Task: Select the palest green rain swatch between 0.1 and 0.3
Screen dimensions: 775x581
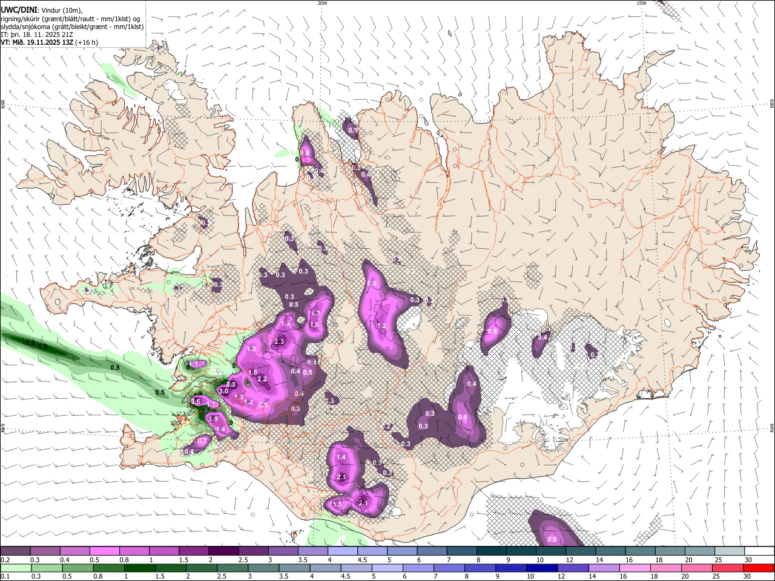Action: point(15,568)
